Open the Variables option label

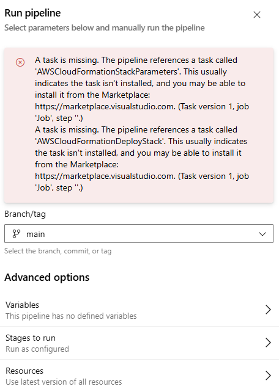click(22, 305)
